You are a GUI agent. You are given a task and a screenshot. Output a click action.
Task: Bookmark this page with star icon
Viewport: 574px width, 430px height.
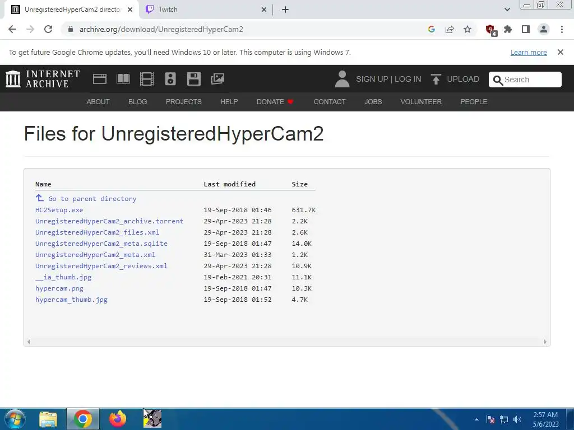467,29
